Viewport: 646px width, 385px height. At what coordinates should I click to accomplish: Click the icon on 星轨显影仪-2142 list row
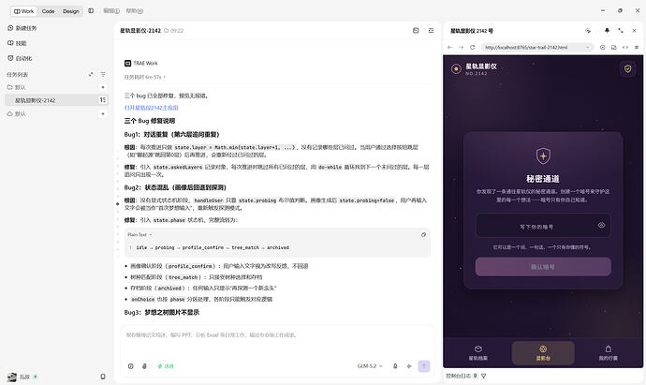pyautogui.click(x=103, y=99)
